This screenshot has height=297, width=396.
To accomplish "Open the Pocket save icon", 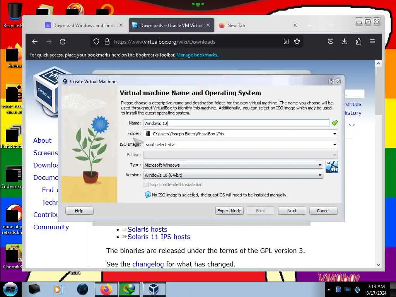I will [331, 41].
